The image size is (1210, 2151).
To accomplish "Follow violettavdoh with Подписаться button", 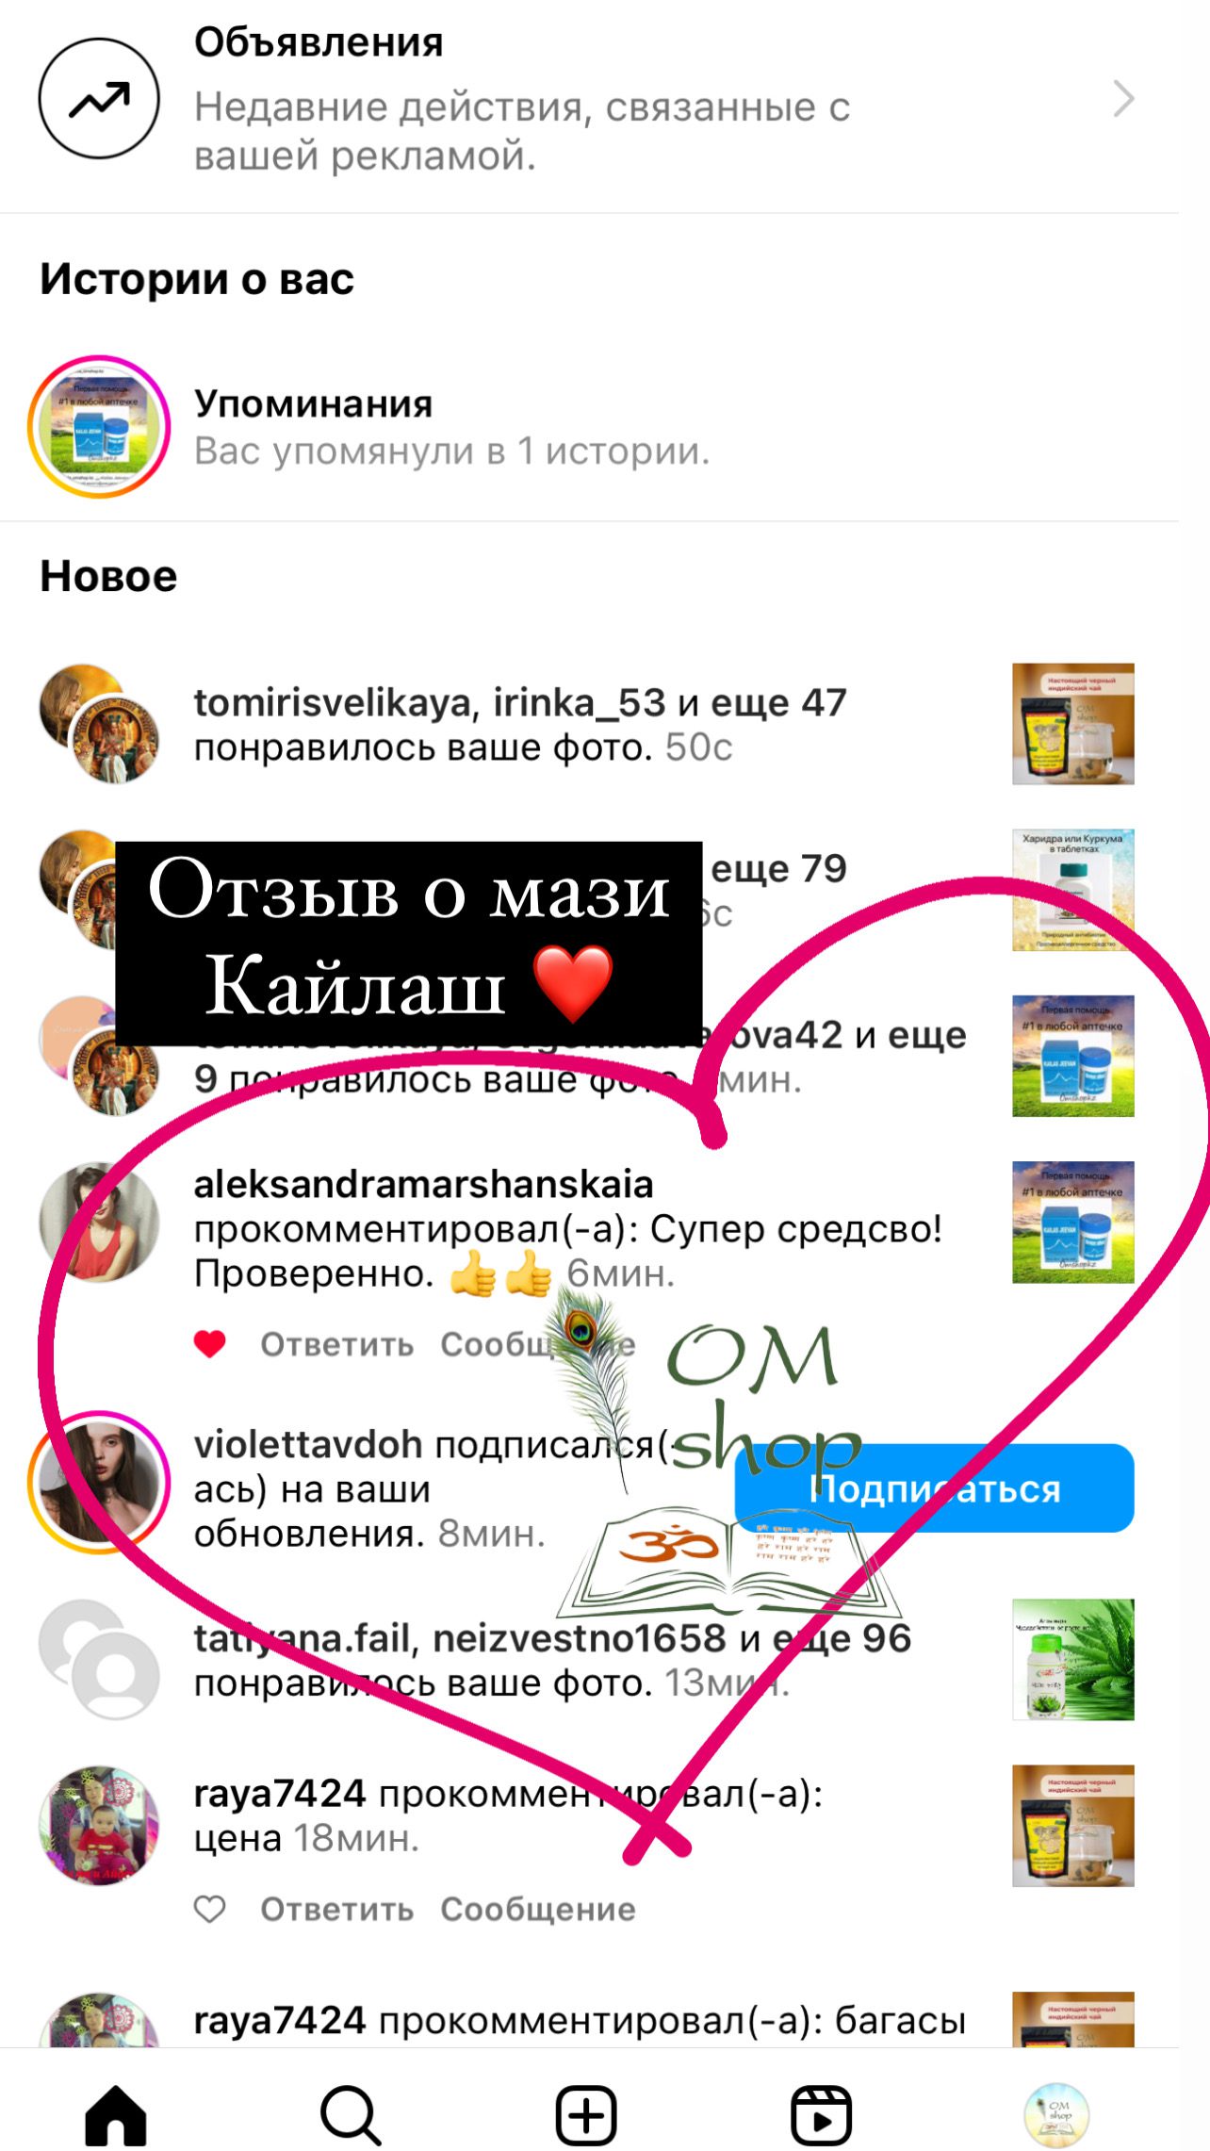I will point(934,1488).
